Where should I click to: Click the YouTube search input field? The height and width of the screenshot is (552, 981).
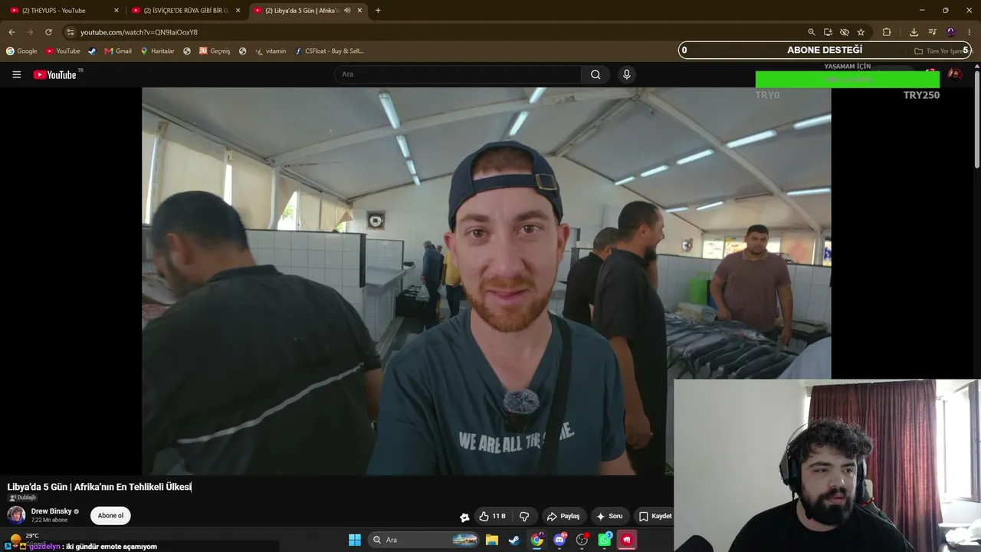click(x=457, y=74)
